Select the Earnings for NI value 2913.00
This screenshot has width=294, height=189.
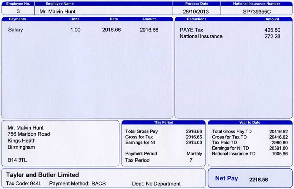194,143
